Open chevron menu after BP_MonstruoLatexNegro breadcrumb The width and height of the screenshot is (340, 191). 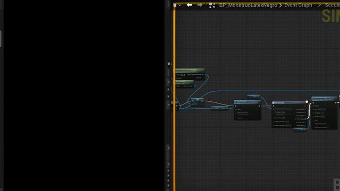pos(280,5)
